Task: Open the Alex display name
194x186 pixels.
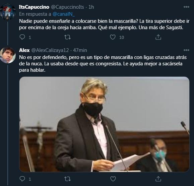Action: 24,50
